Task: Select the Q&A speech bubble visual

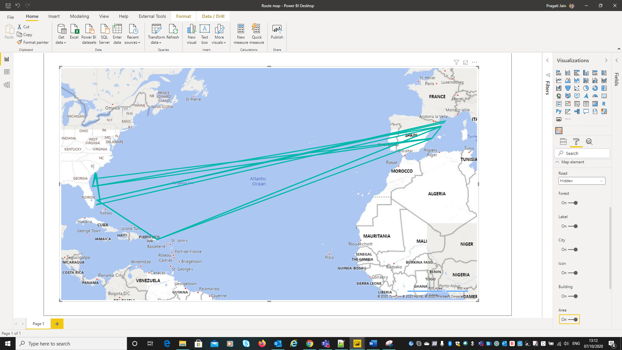Action: pos(586,111)
